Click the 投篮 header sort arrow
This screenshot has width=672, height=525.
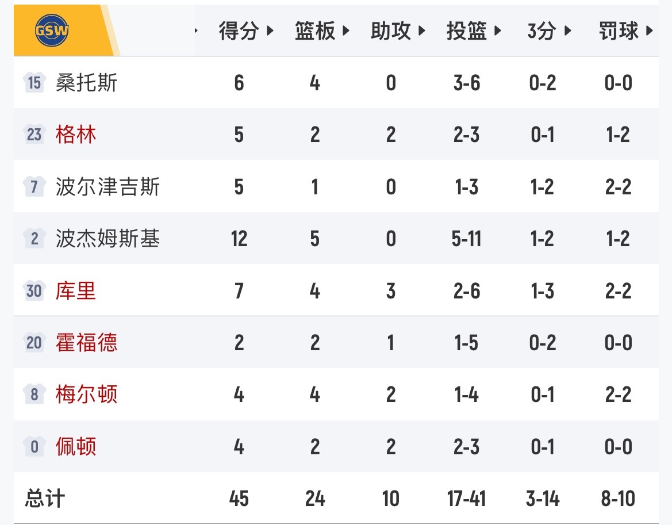coord(497,32)
